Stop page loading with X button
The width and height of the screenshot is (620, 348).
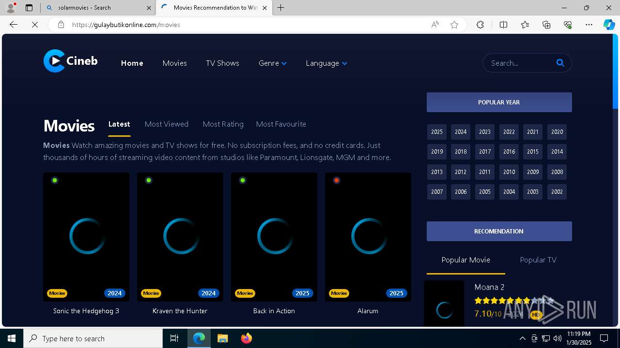click(x=35, y=25)
